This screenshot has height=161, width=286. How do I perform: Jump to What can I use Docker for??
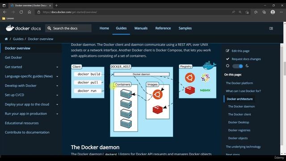tap(243, 91)
